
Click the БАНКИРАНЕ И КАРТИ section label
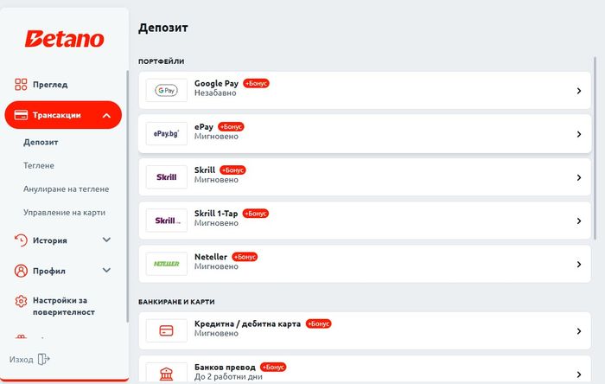(176, 302)
